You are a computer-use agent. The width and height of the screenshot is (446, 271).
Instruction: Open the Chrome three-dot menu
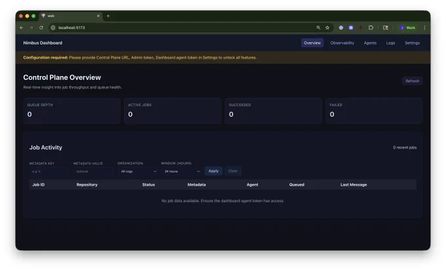424,27
